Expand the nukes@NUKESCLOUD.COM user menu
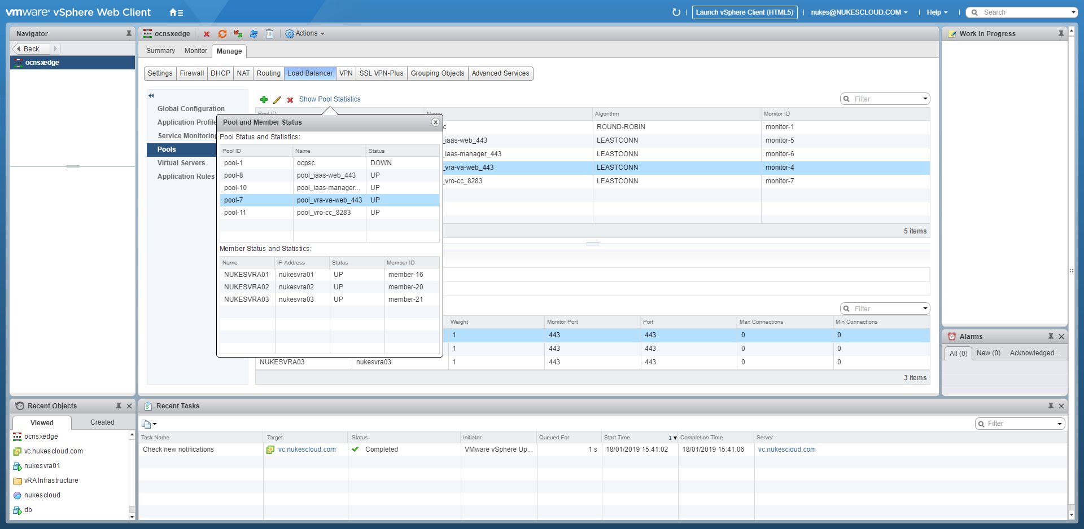 click(859, 12)
